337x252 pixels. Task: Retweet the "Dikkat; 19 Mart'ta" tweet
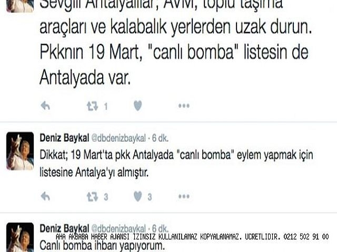pos(93,196)
